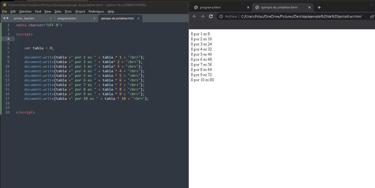Close the primer_ tes.html tab in Sublime
Viewport: 375px width, 188px height.
[x=51, y=18]
